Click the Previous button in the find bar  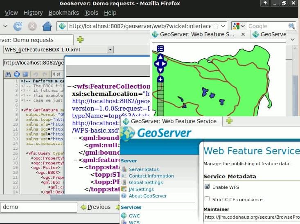click(96, 207)
